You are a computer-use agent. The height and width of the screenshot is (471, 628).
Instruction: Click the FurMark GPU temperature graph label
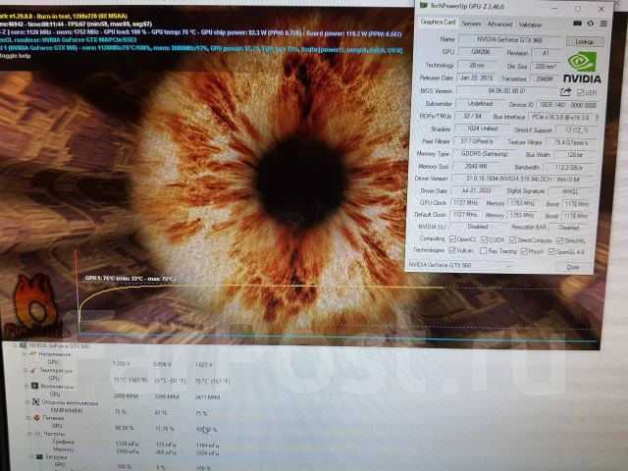coord(131,278)
